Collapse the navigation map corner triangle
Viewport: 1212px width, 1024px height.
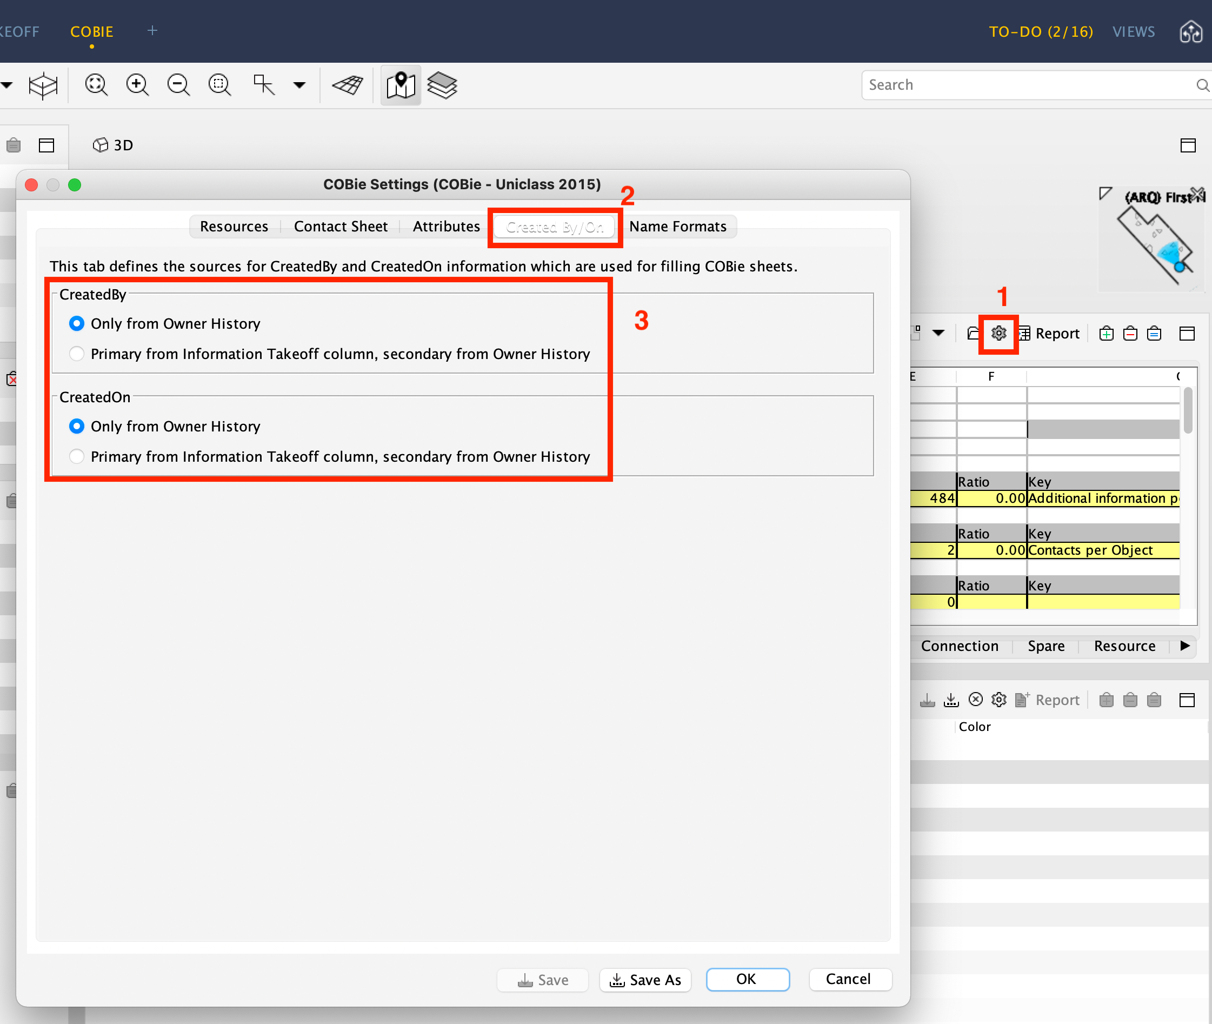tap(1105, 194)
